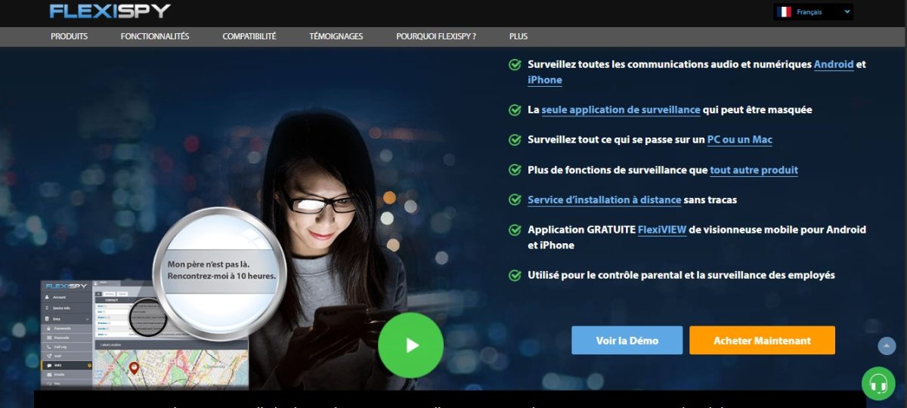Click the checkmark beside 'La seule application de surveillance'
This screenshot has width=907, height=408.
515,110
